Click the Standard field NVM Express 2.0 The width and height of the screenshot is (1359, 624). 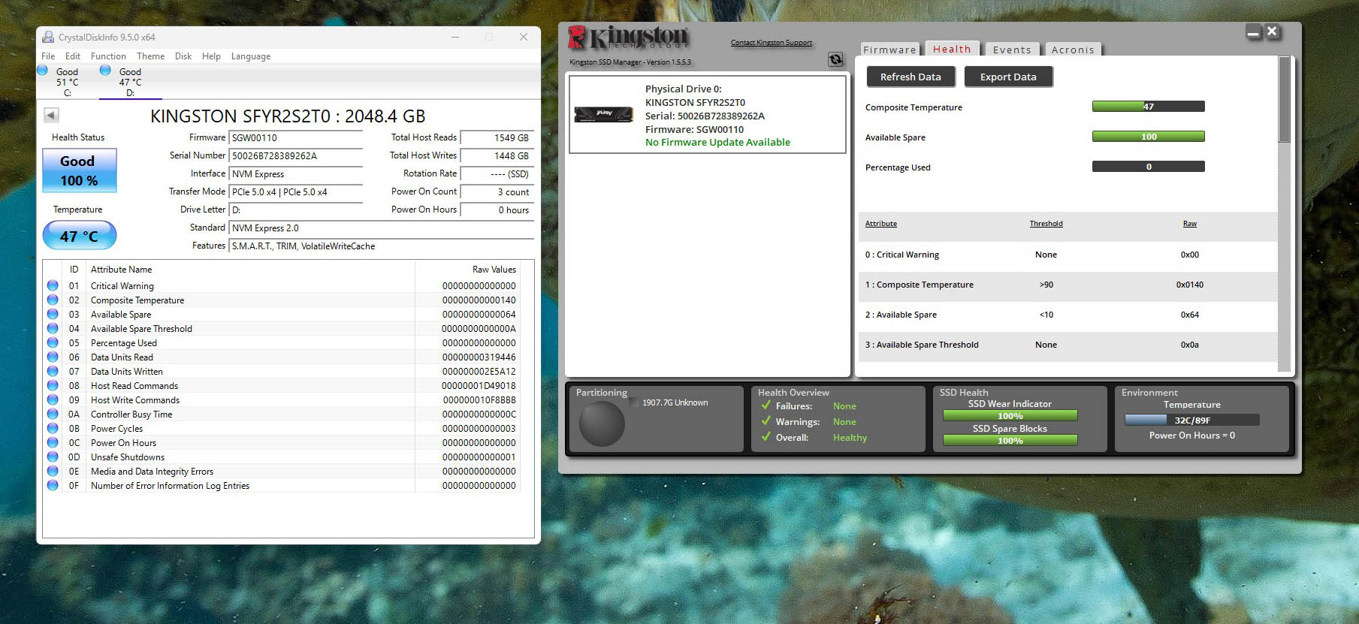click(x=382, y=228)
